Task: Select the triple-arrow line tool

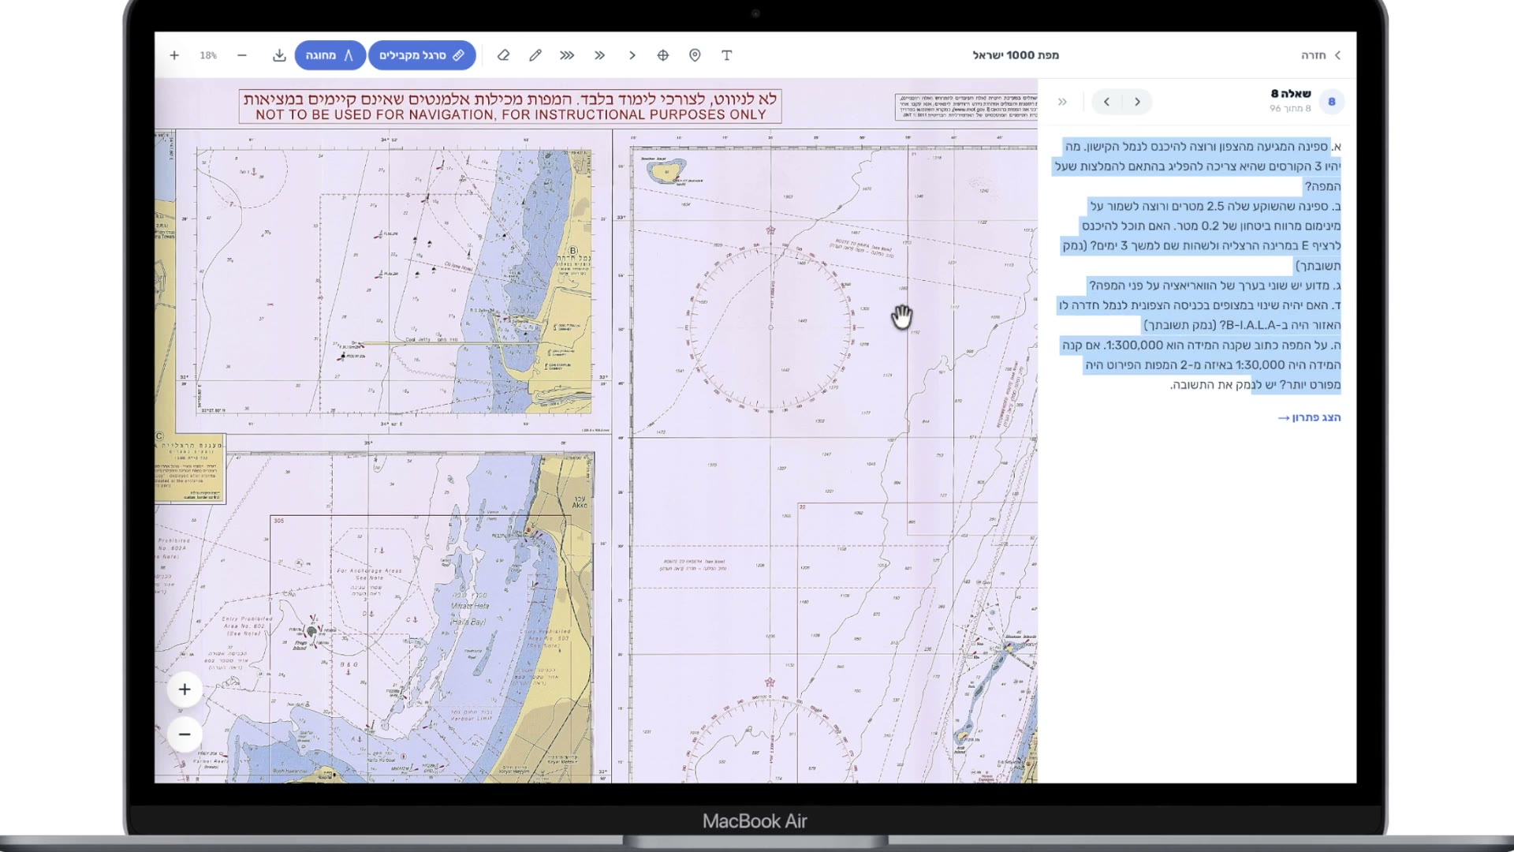Action: click(x=567, y=55)
